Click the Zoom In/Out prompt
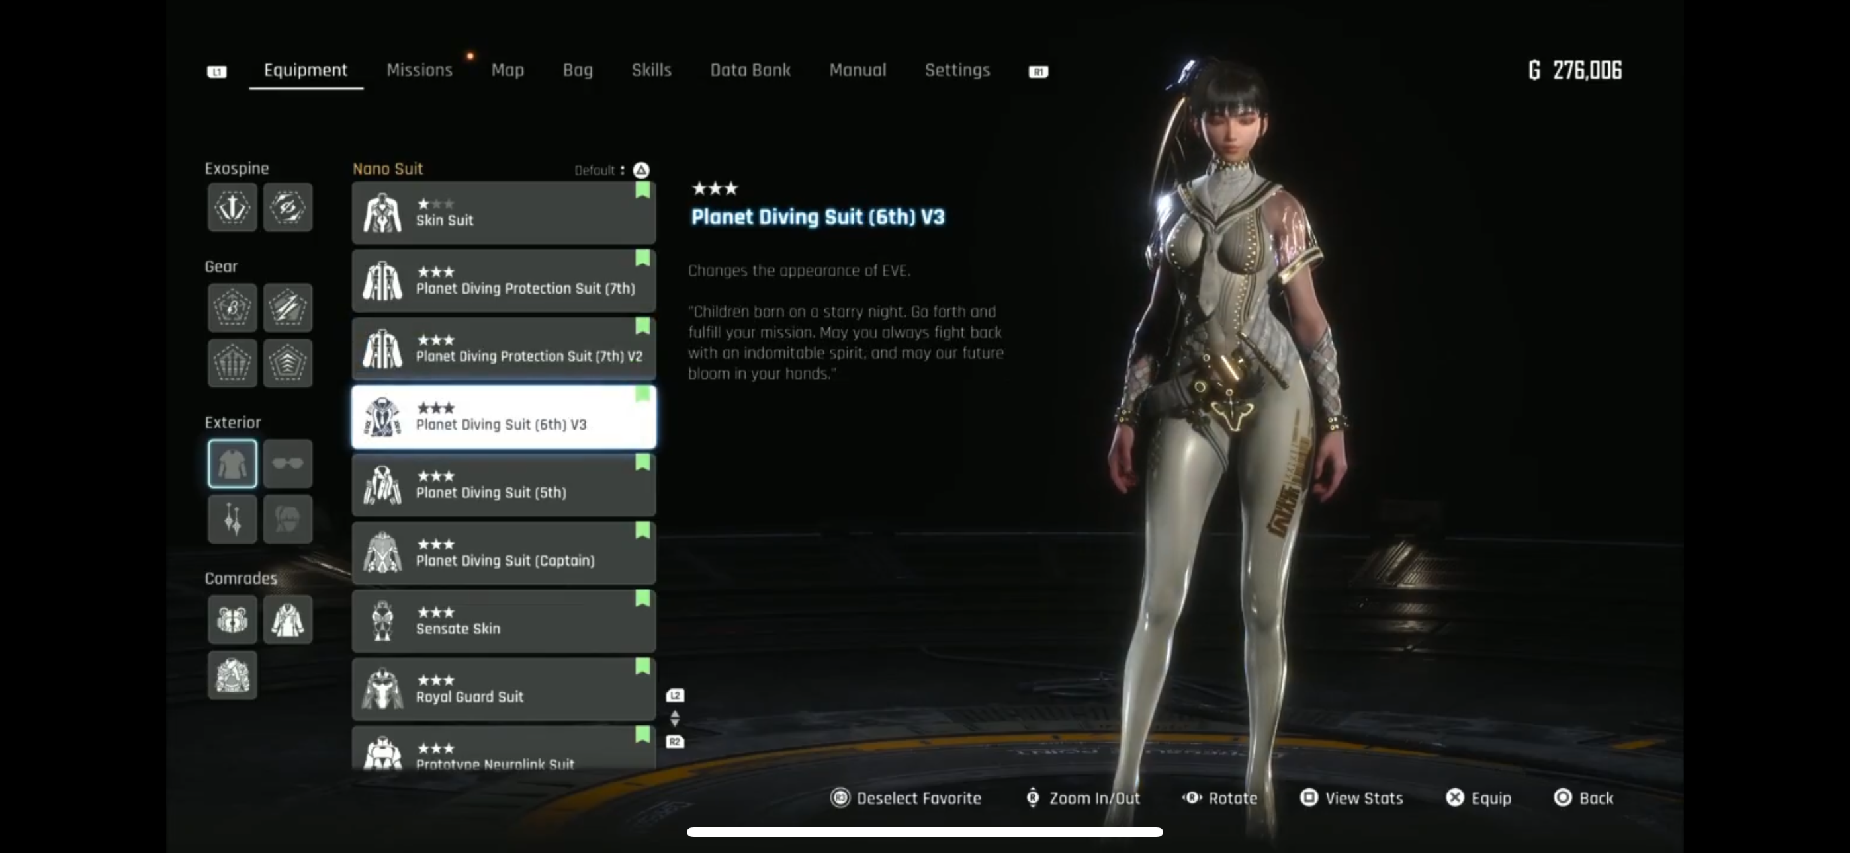Viewport: 1850px width, 853px height. (x=1083, y=798)
